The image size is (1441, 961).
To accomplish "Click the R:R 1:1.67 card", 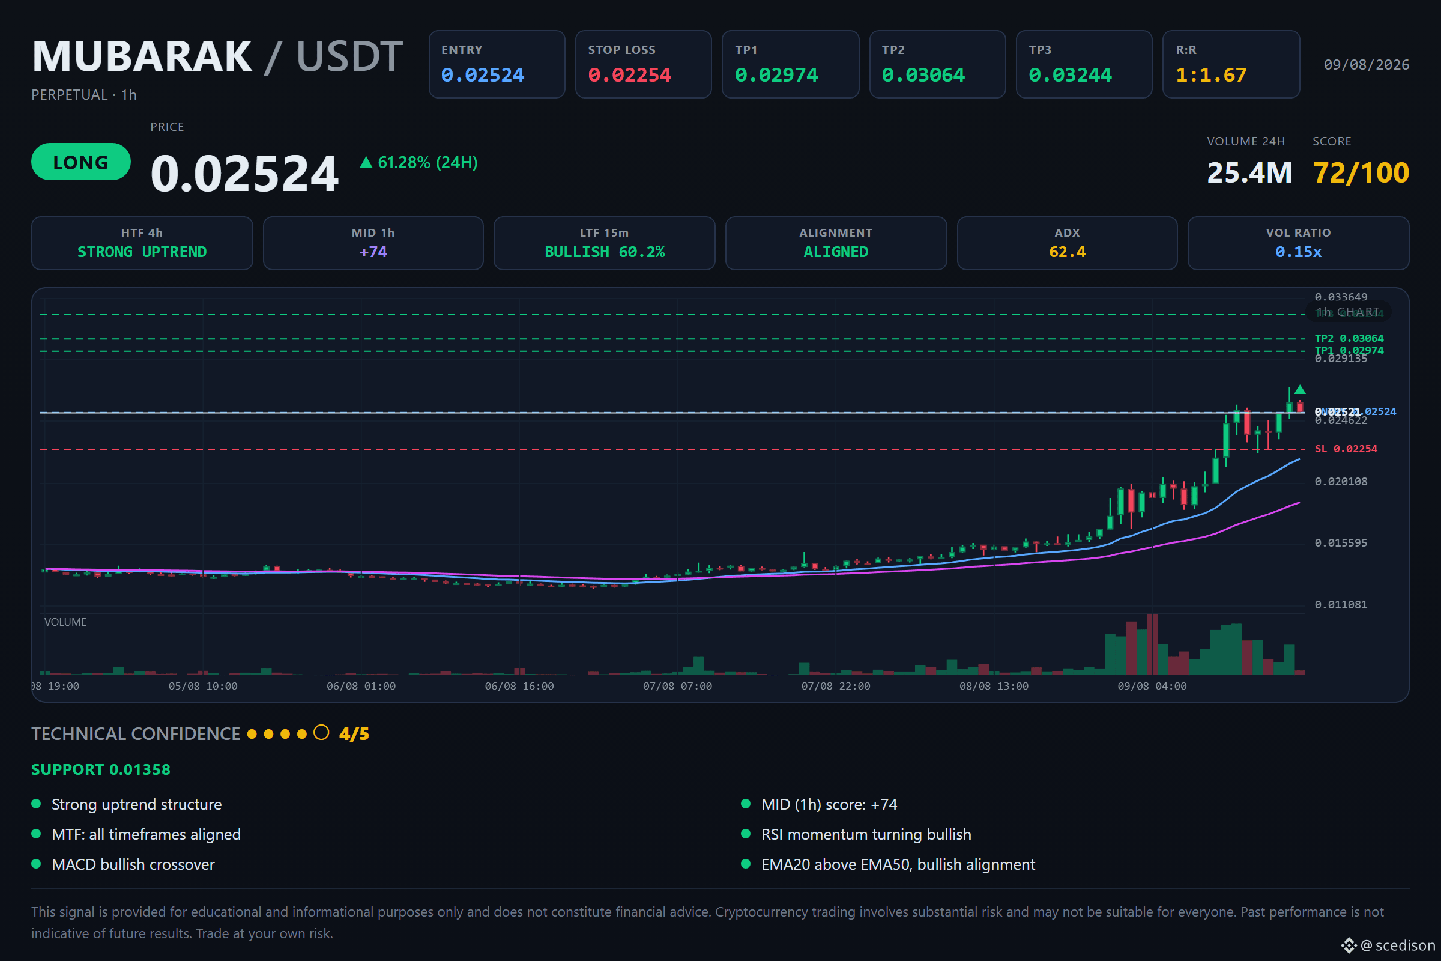I will 1231,64.
